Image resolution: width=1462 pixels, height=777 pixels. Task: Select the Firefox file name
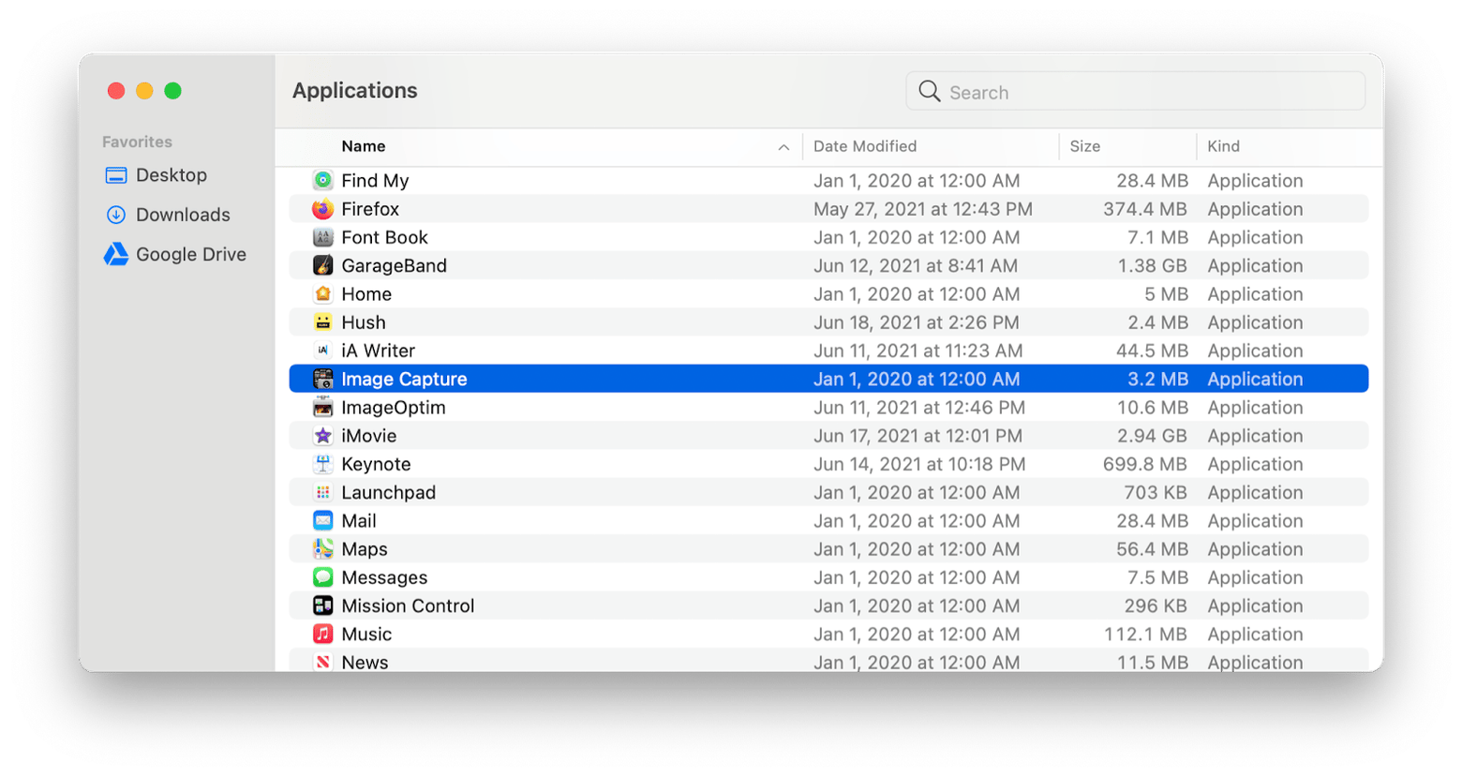tap(370, 209)
